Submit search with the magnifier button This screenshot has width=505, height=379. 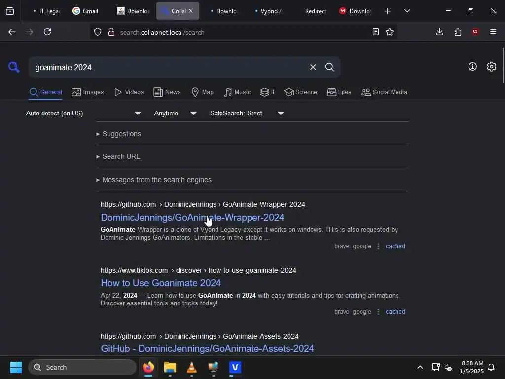tap(329, 67)
